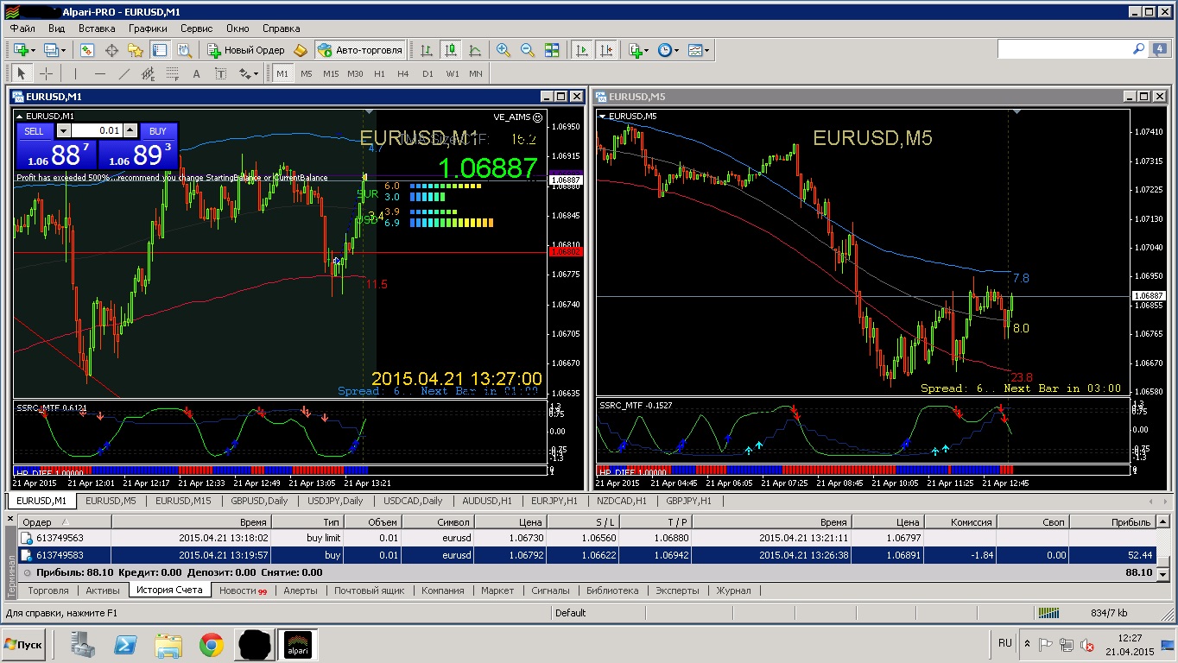Open the Navigator folder-star icon
This screenshot has height=663, width=1178.
136,50
